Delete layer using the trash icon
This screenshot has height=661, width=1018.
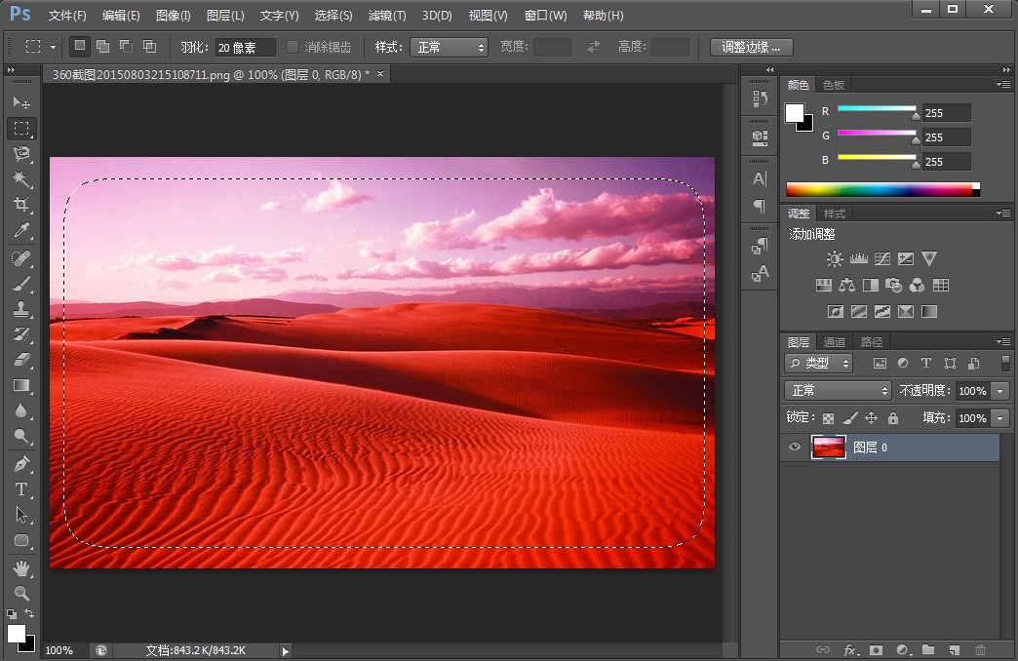(980, 650)
